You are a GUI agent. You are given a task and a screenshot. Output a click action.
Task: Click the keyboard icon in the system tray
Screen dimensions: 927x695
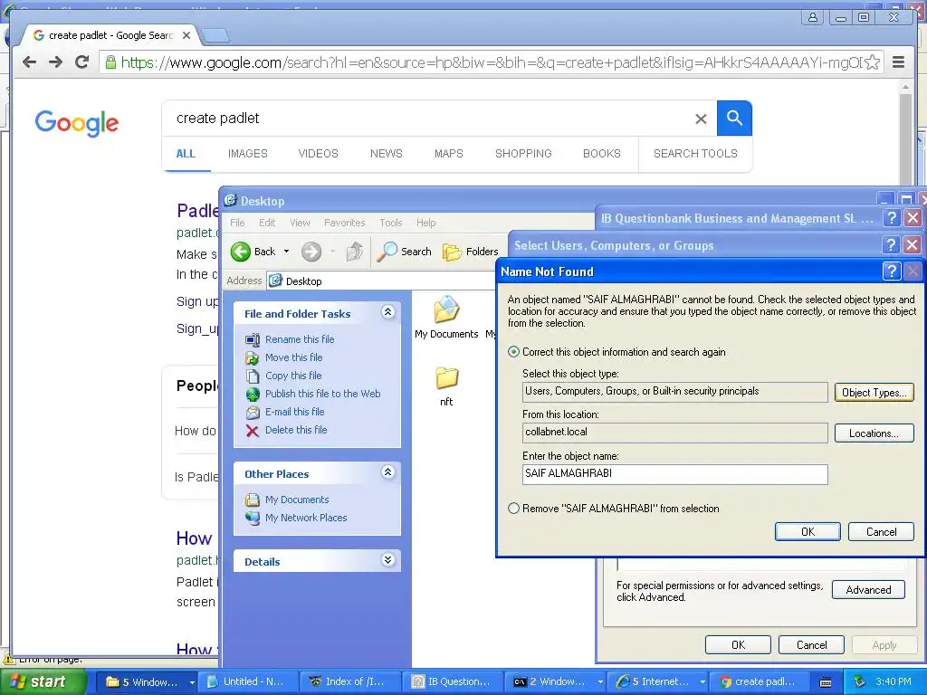(826, 682)
